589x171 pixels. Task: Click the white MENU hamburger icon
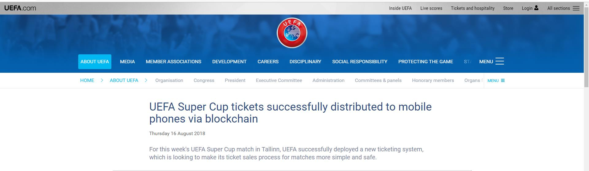click(499, 61)
